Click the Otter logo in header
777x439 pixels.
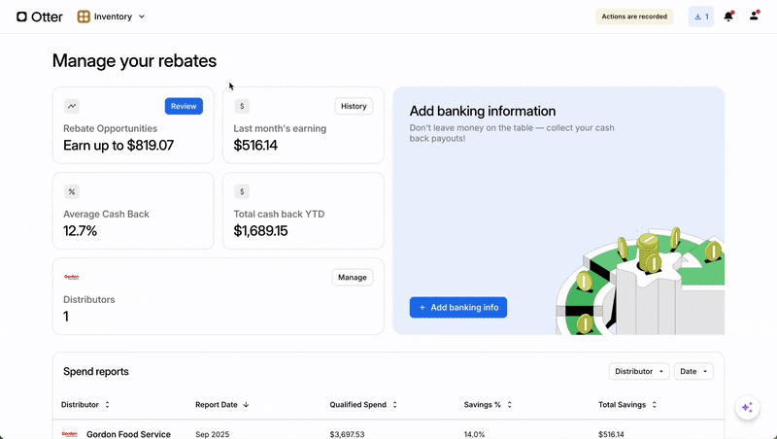click(x=40, y=17)
